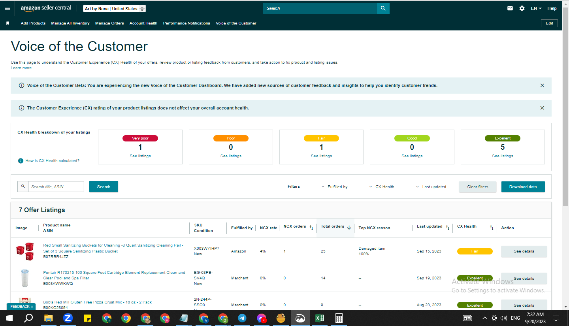Open the Red Small Sanitizing Buckets product link
Screen dimensions: 569x326
tap(113, 248)
